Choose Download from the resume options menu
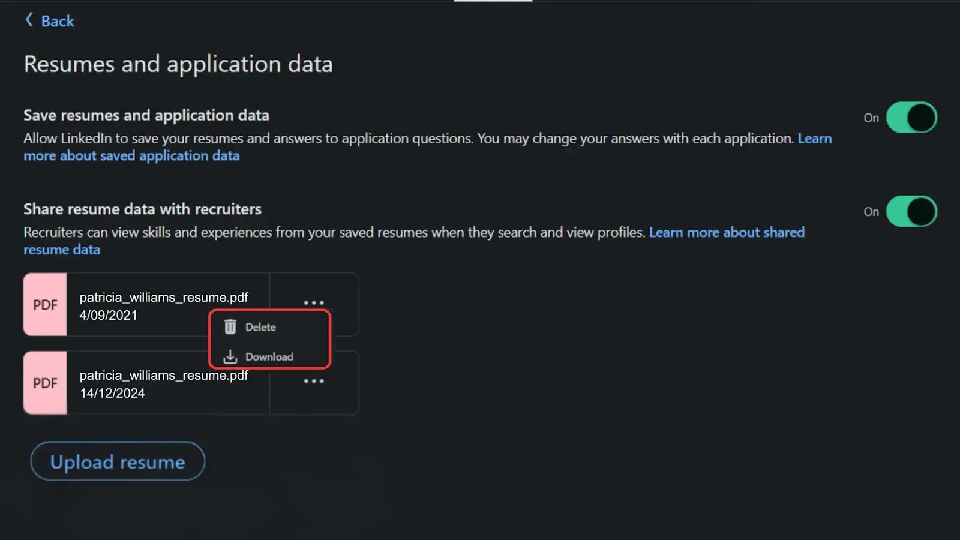Viewport: 960px width, 540px height. click(x=269, y=357)
